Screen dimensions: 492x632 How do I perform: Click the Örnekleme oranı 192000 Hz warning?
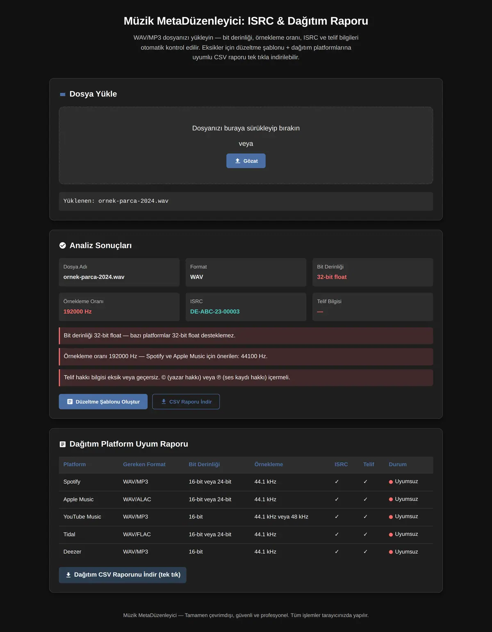[x=246, y=357]
